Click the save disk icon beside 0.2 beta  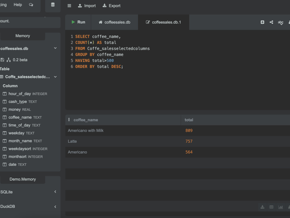2,60
